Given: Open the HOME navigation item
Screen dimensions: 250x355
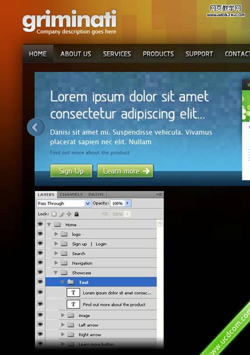Looking at the screenshot, I should [38, 54].
